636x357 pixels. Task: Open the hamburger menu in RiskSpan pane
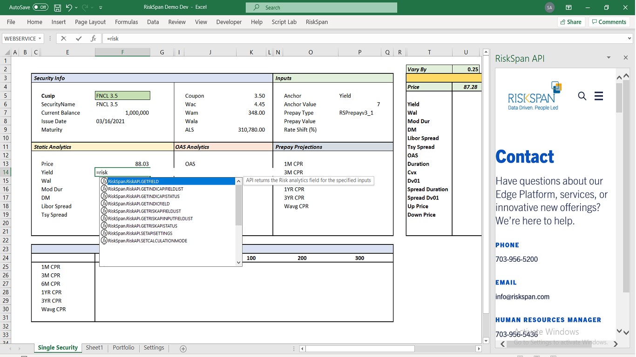pyautogui.click(x=599, y=96)
